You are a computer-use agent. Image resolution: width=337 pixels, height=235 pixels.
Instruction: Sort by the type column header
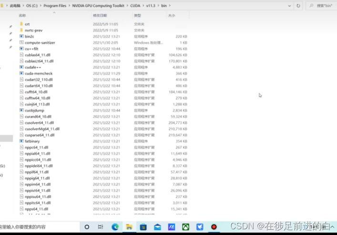138,15
